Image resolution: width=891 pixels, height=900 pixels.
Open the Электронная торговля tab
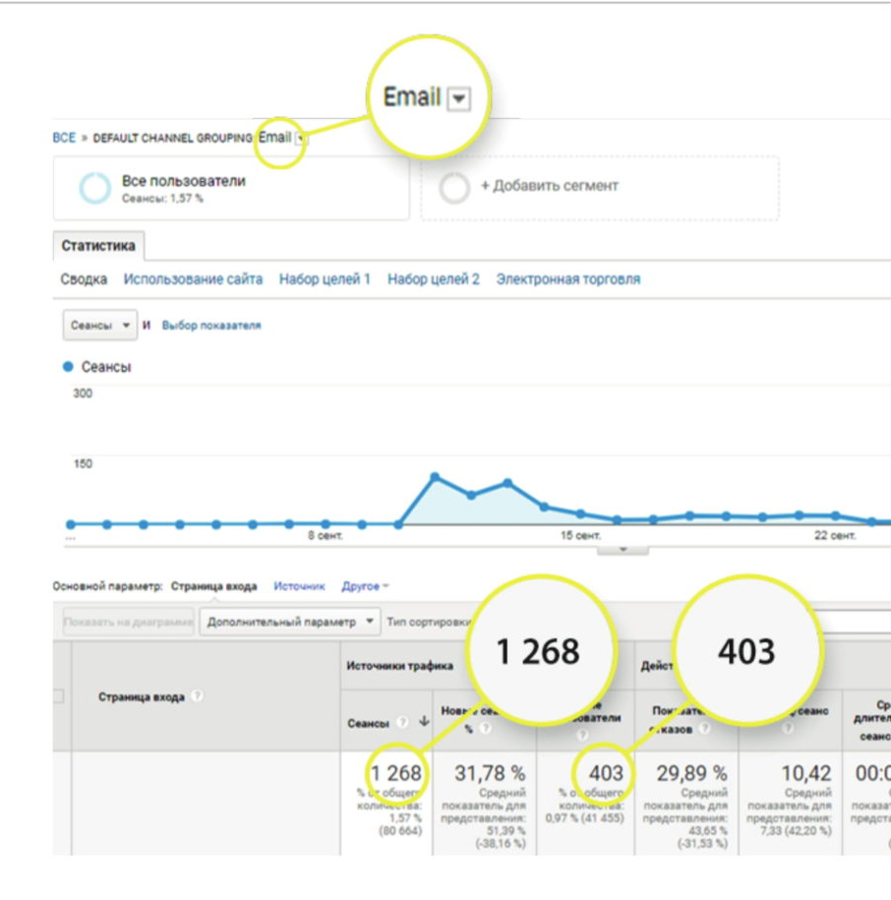[567, 279]
